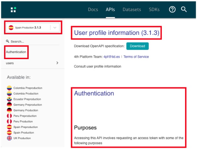The width and height of the screenshot is (197, 149).
Task: Select Germany Production environment
Action: coord(26,110)
